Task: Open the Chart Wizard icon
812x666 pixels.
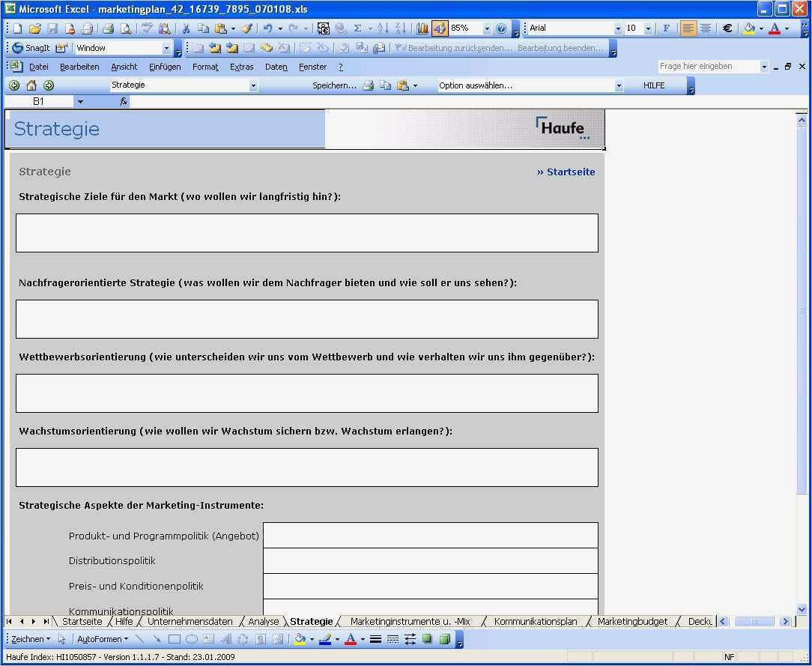Action: [422, 28]
